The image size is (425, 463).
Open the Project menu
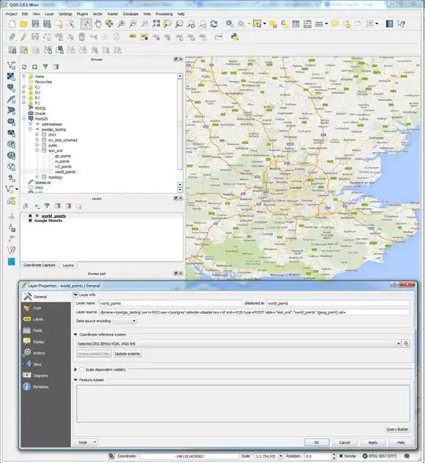click(x=11, y=14)
